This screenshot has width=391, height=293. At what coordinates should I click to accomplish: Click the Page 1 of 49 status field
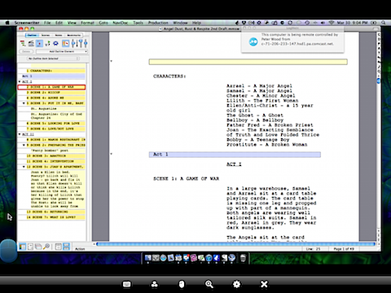[344, 249]
